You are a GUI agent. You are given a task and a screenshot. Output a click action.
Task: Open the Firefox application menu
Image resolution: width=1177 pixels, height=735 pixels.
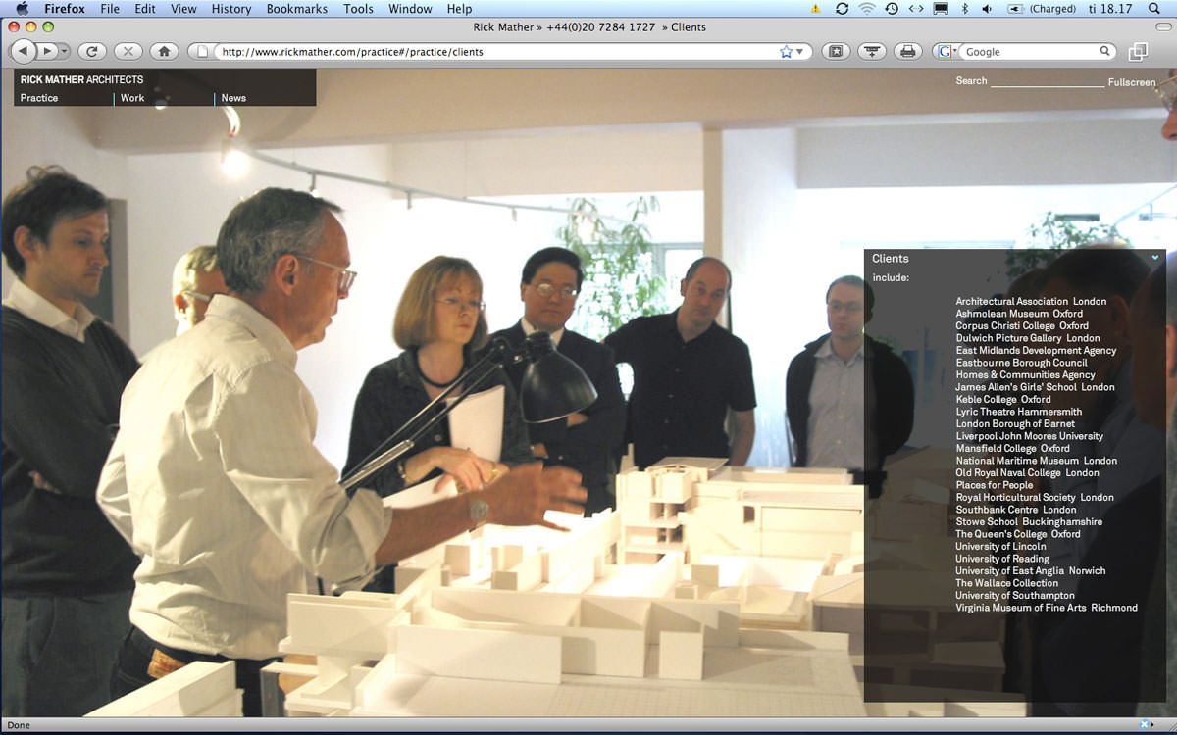(x=65, y=9)
